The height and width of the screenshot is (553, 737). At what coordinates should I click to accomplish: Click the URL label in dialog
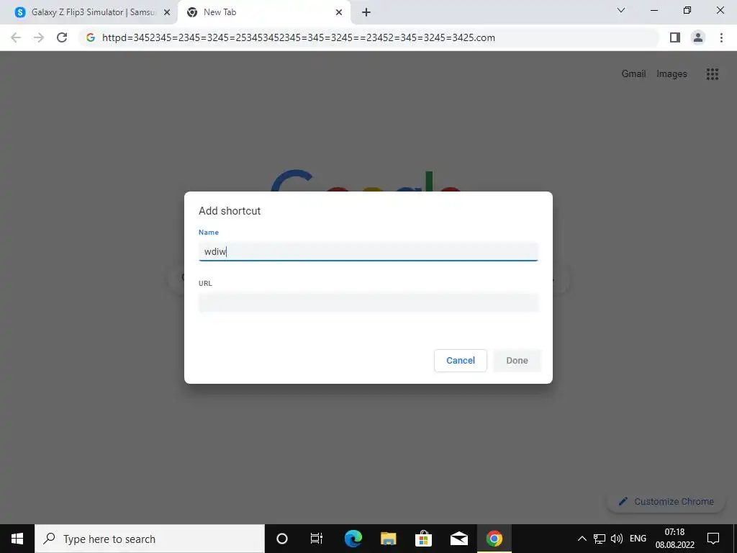205,283
